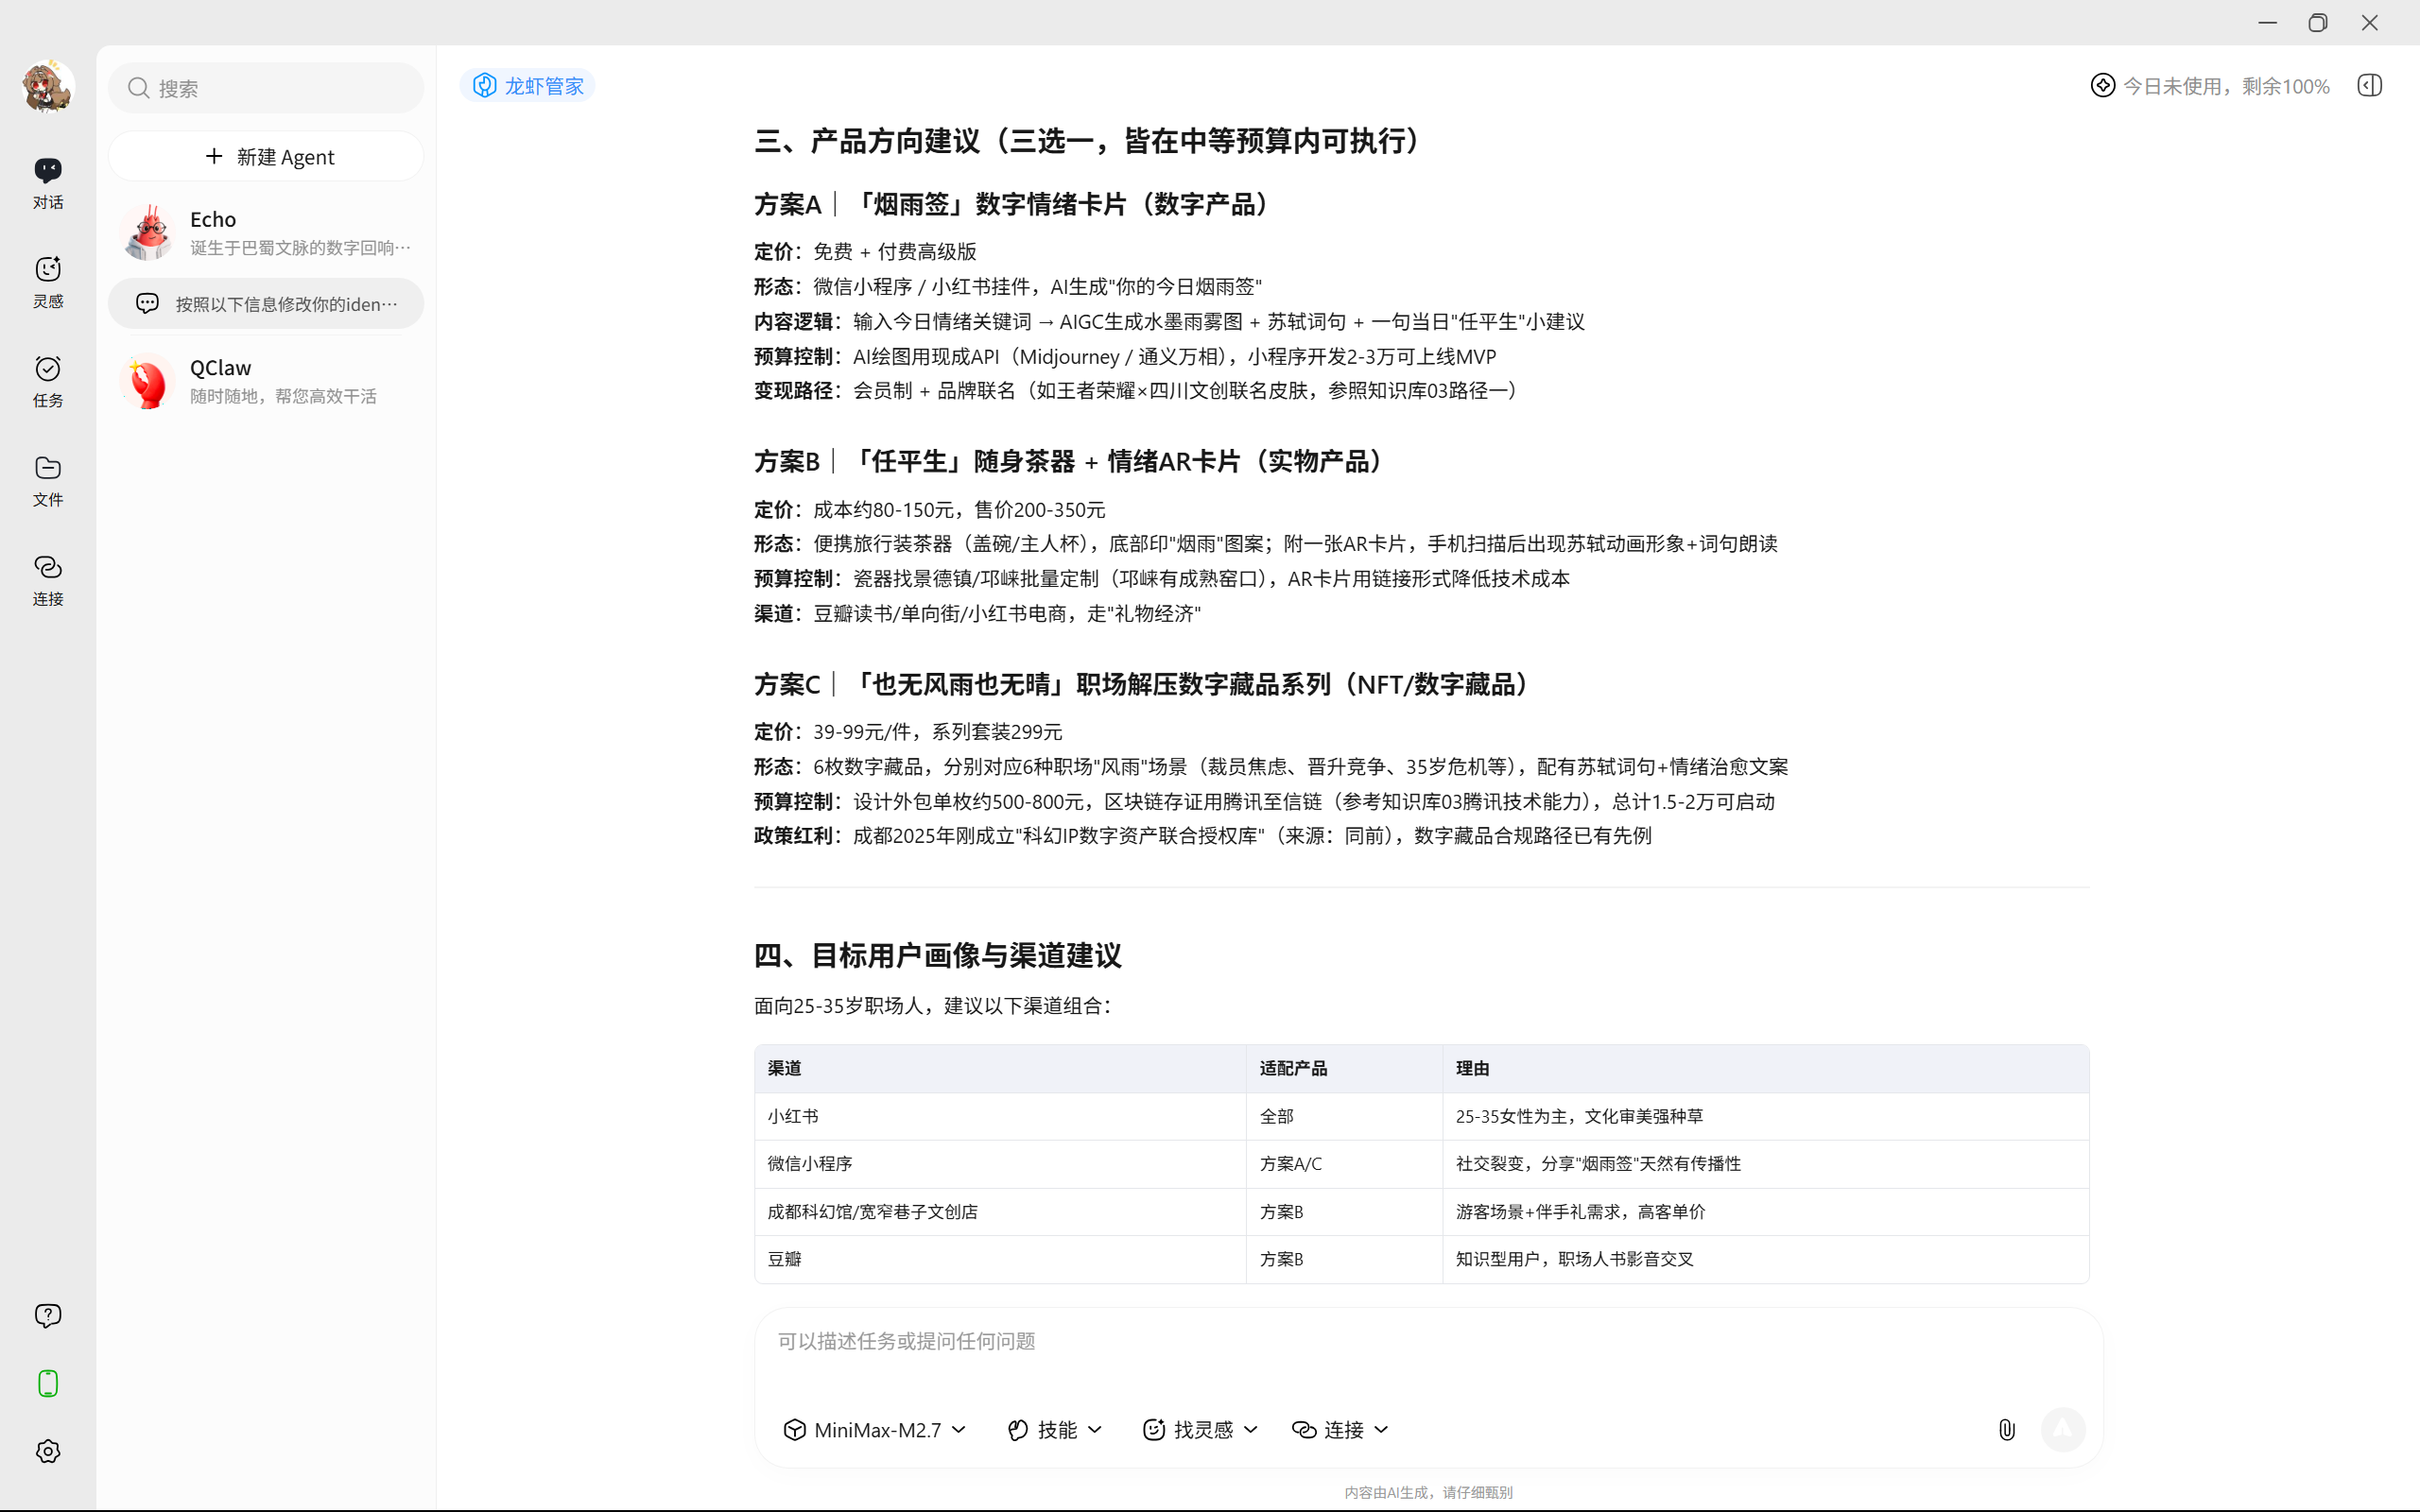2420x1512 pixels.
Task: Click the 新建 Agent button
Action: (x=266, y=156)
